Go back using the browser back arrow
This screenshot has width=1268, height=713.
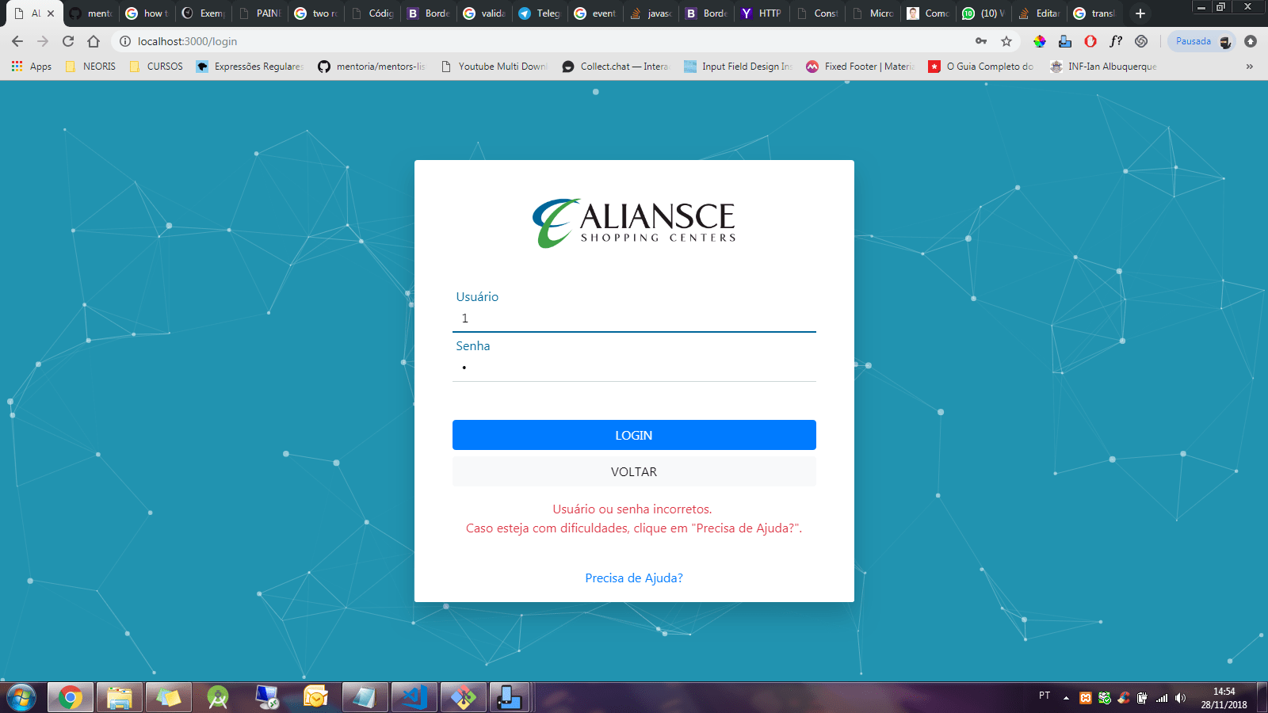[x=17, y=41]
